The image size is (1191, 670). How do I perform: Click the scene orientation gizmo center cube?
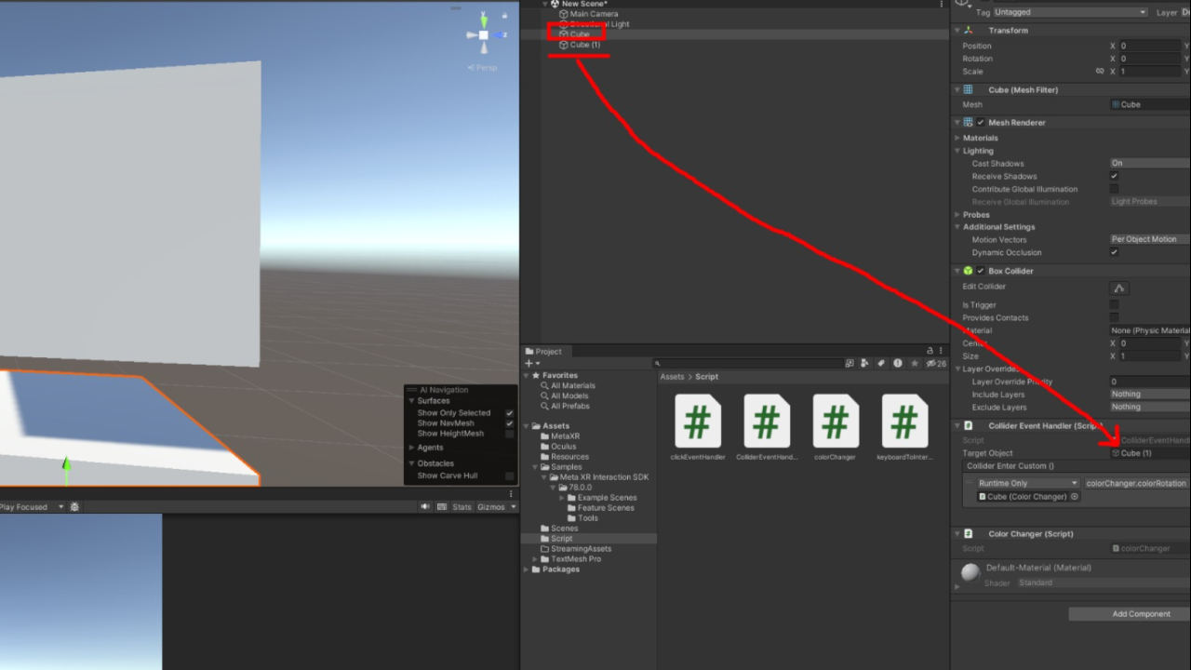pyautogui.click(x=484, y=35)
